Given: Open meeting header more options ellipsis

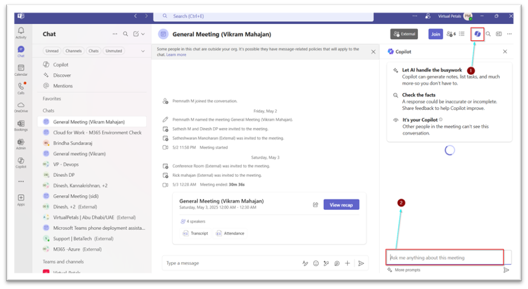Looking at the screenshot, I should [509, 34].
